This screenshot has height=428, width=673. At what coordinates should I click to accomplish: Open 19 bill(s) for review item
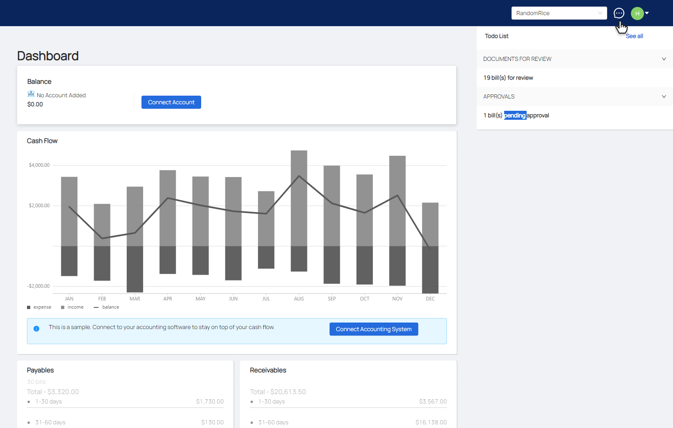508,78
